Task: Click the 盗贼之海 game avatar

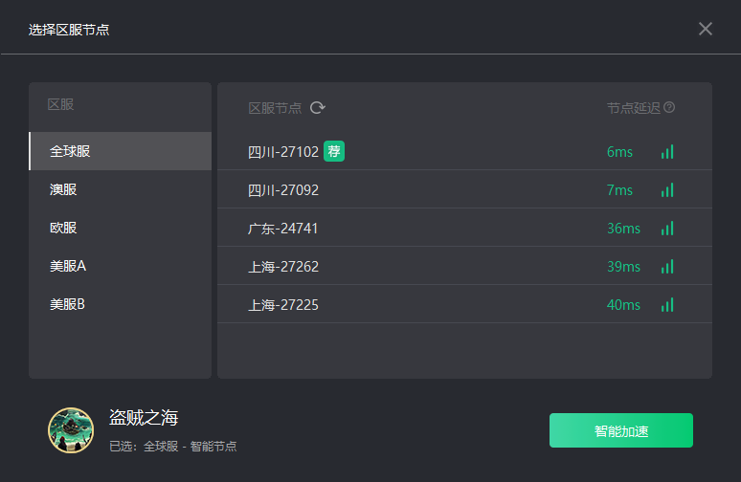Action: click(x=71, y=430)
